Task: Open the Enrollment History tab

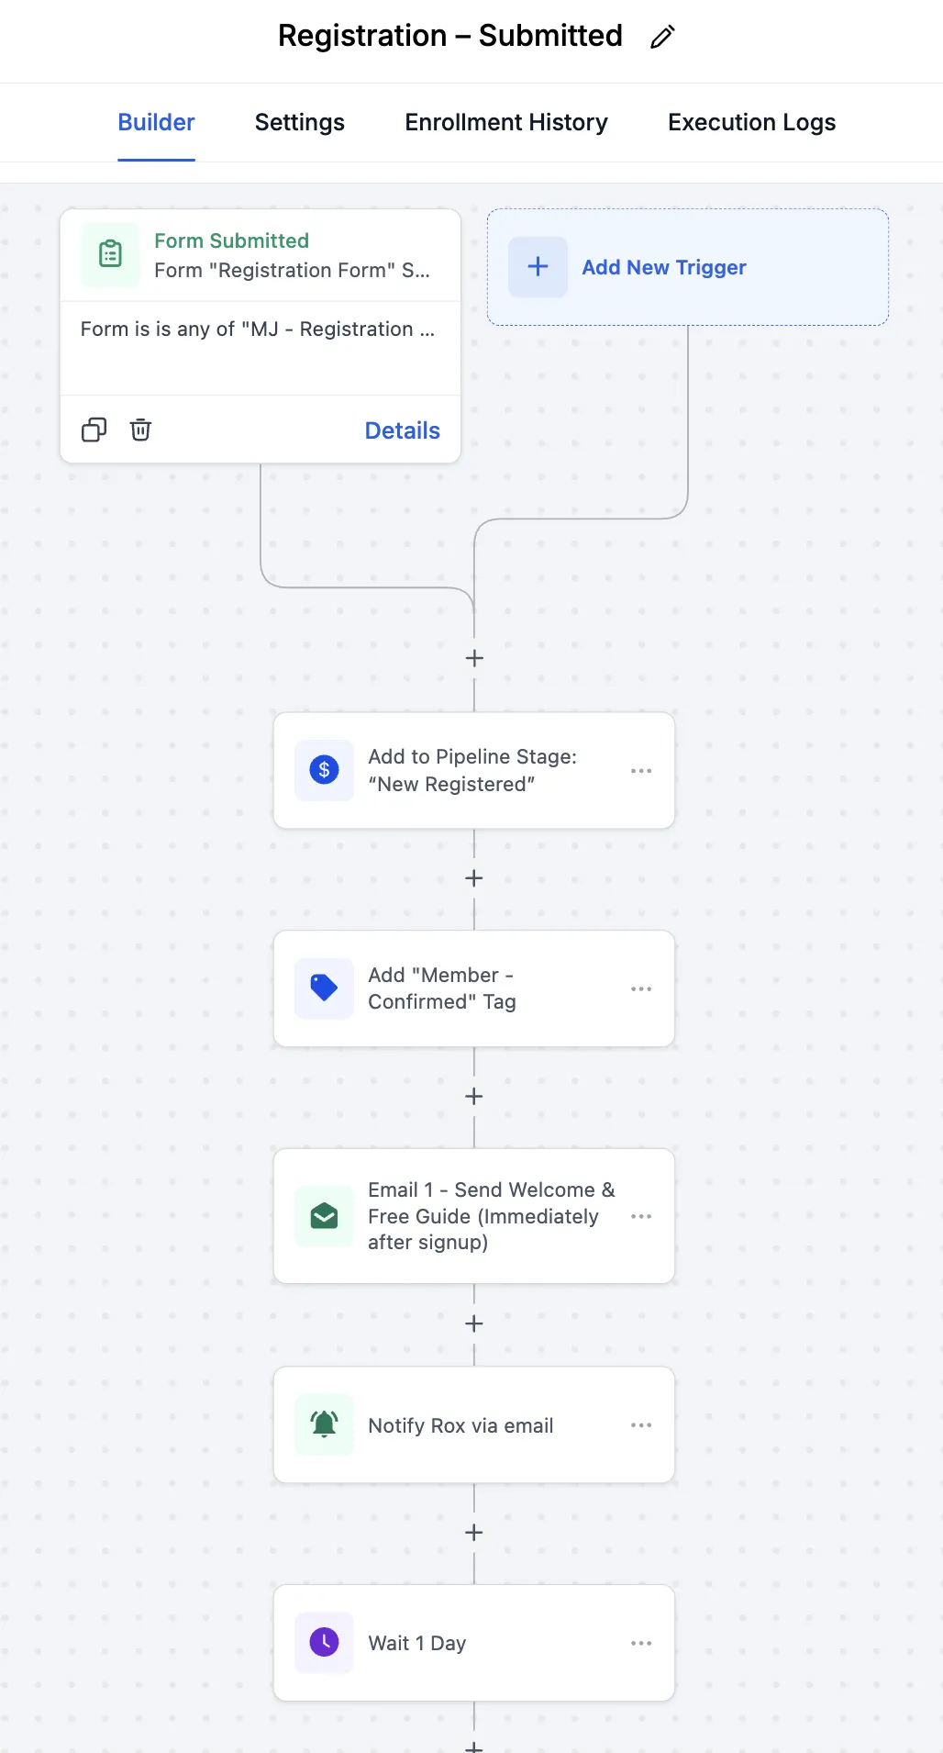Action: point(506,123)
